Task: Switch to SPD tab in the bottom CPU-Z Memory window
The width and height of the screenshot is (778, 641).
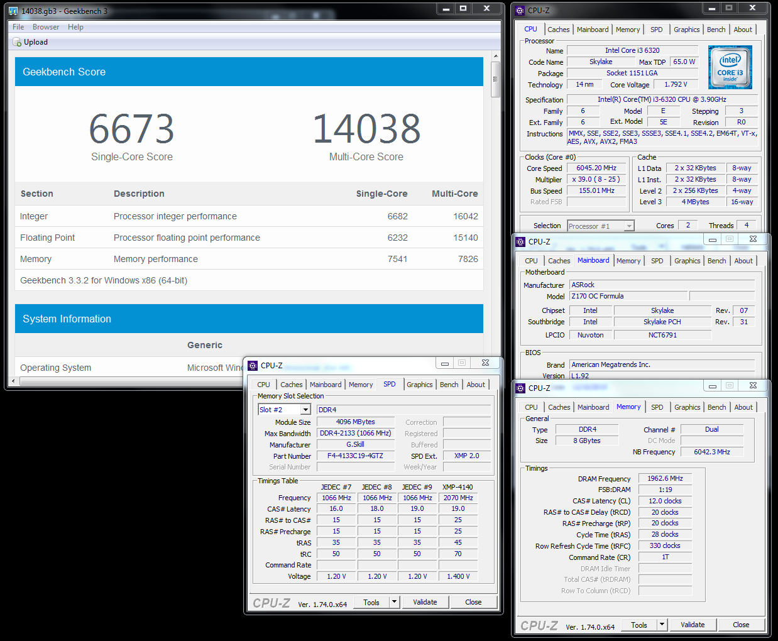Action: [x=657, y=407]
